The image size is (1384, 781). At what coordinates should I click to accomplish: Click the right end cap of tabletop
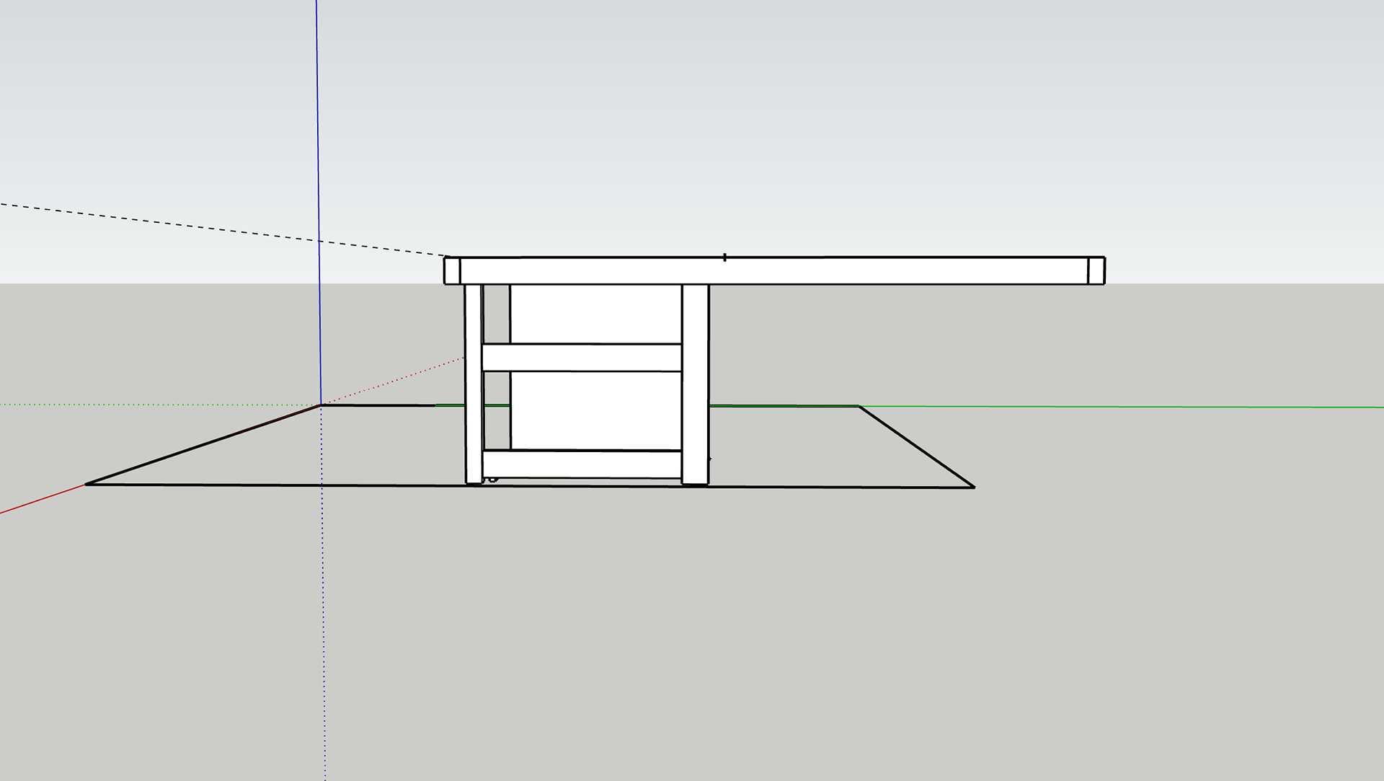point(1096,271)
